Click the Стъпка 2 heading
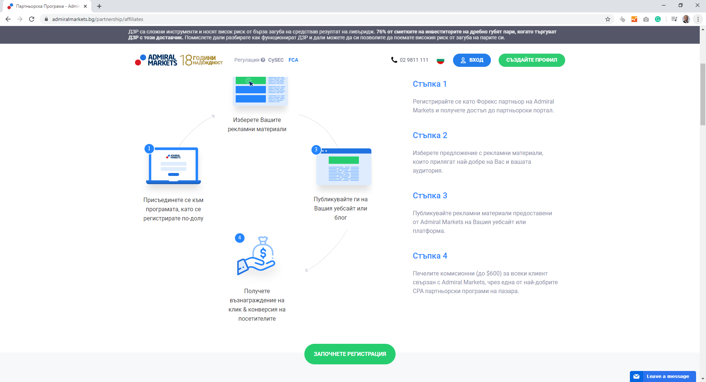This screenshot has height=382, width=706. (430, 136)
